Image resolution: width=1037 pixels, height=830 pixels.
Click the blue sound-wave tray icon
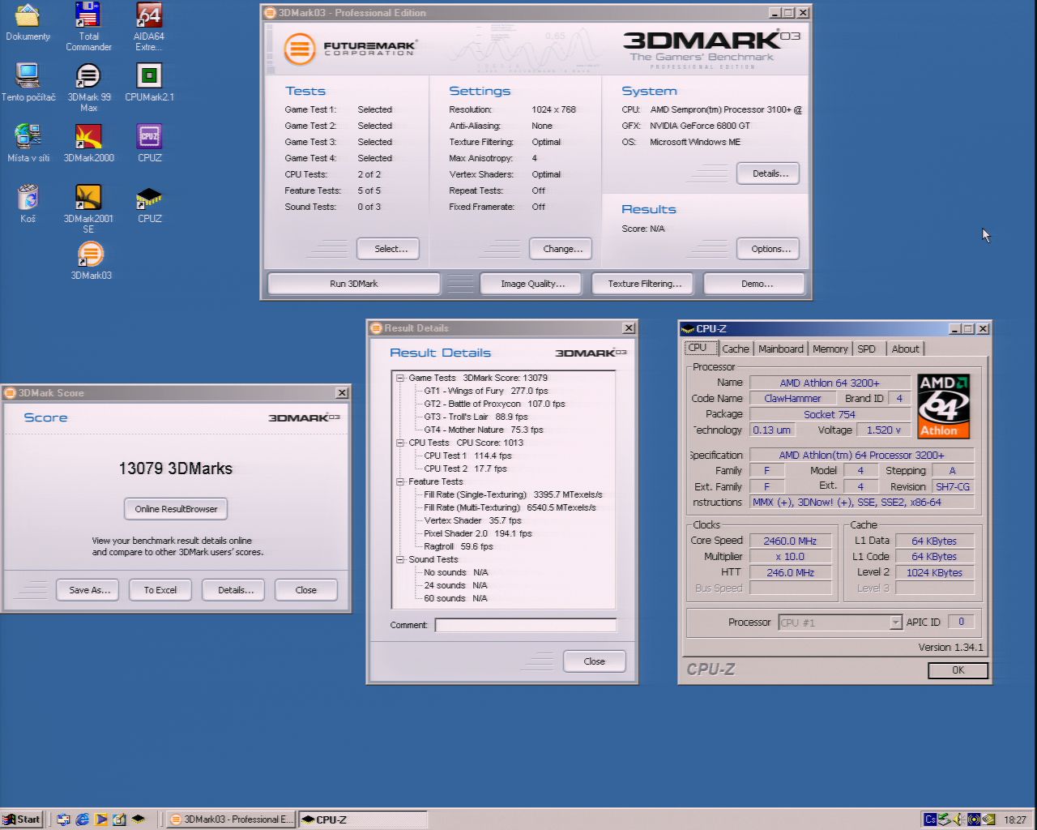click(974, 819)
